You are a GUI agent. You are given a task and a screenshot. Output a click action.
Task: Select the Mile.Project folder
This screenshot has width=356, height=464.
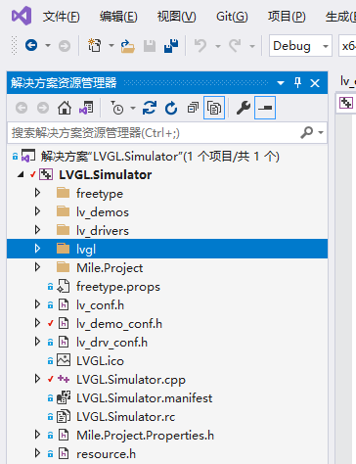(110, 268)
